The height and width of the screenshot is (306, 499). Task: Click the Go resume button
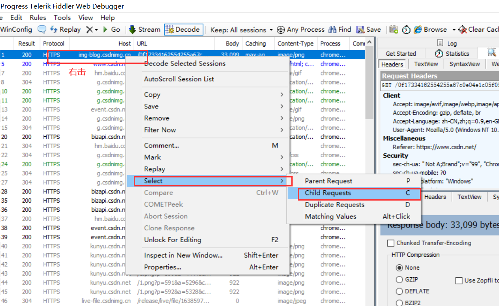[112, 30]
